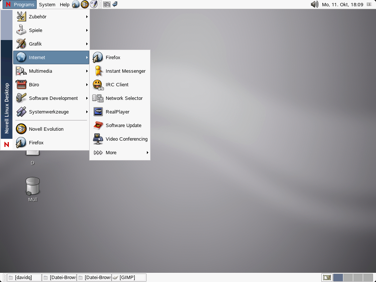
Task: Switch to second [Datei-Brow taskbar window
Action: click(x=94, y=278)
